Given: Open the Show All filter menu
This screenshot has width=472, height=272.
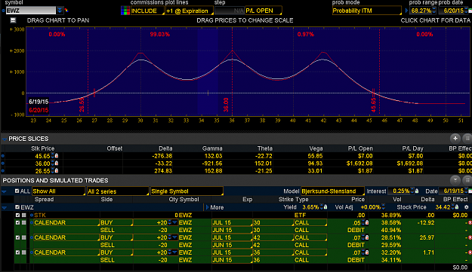Looking at the screenshot, I should [x=58, y=191].
